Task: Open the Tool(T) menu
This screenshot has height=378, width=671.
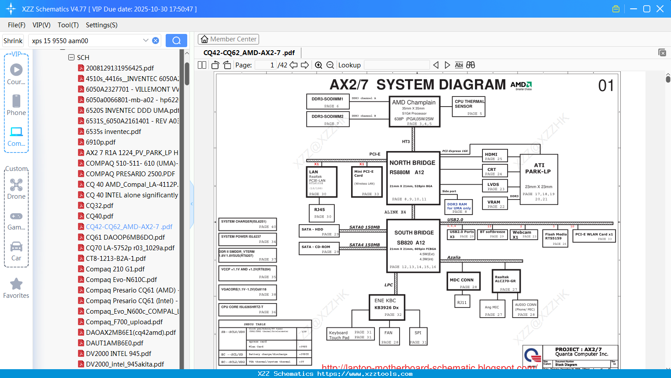Action: point(68,25)
